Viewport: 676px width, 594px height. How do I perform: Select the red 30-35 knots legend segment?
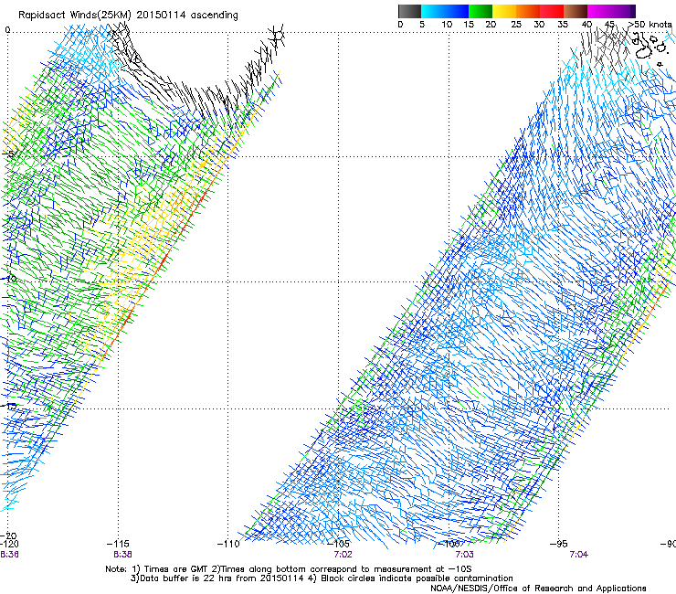click(552, 11)
